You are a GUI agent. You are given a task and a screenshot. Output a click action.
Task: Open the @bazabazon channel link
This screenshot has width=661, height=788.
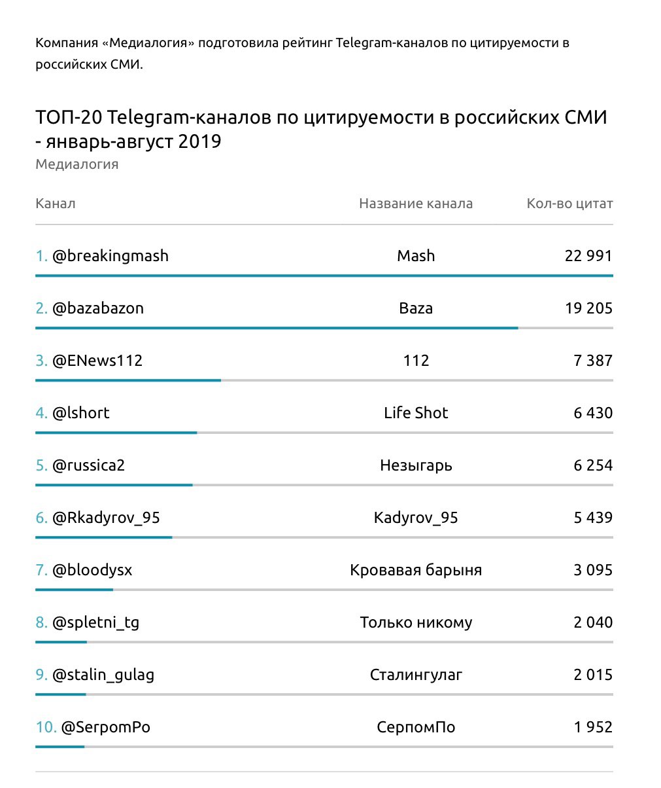(x=97, y=308)
